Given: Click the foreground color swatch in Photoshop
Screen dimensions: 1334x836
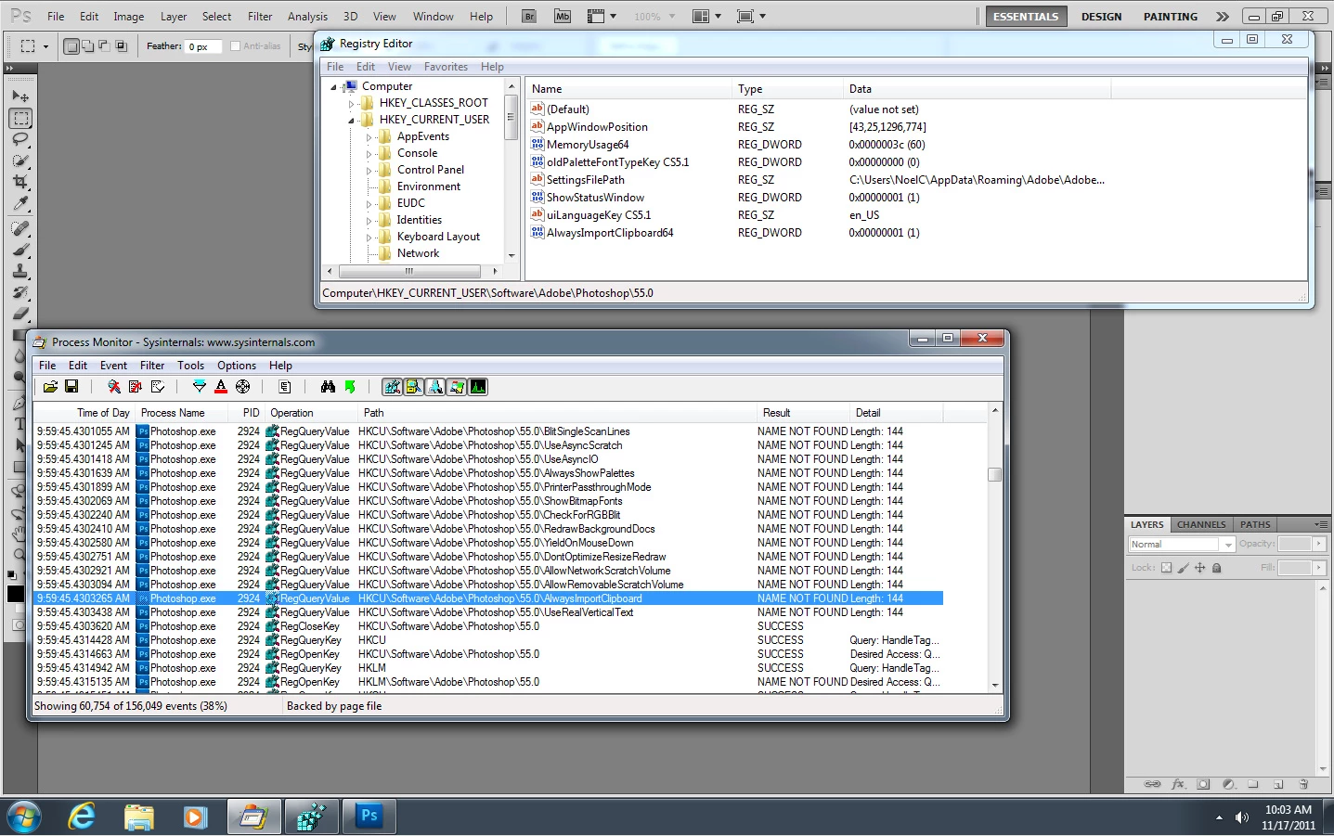Looking at the screenshot, I should coord(16,594).
